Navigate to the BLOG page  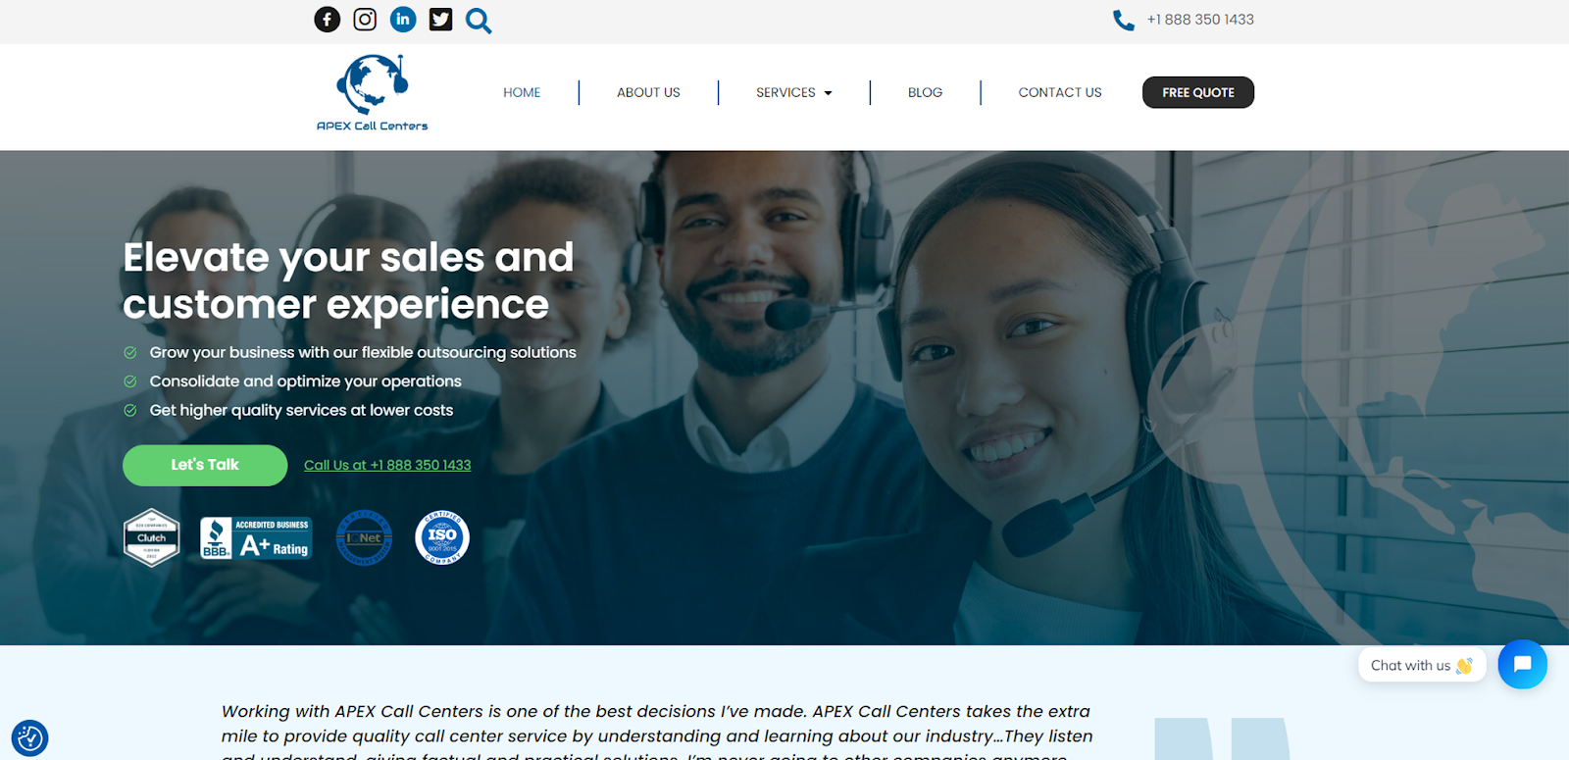[x=925, y=92]
